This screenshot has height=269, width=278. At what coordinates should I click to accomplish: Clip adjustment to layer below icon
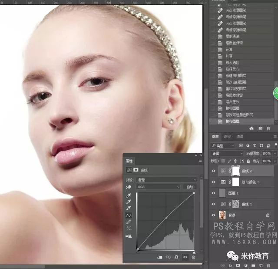159,257
